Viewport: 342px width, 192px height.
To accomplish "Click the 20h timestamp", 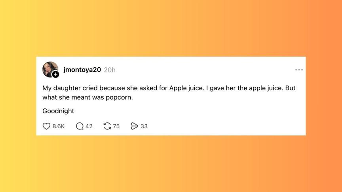I will [x=110, y=70].
